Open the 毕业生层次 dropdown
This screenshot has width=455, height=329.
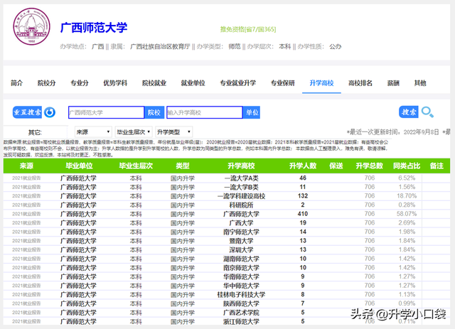[134, 132]
